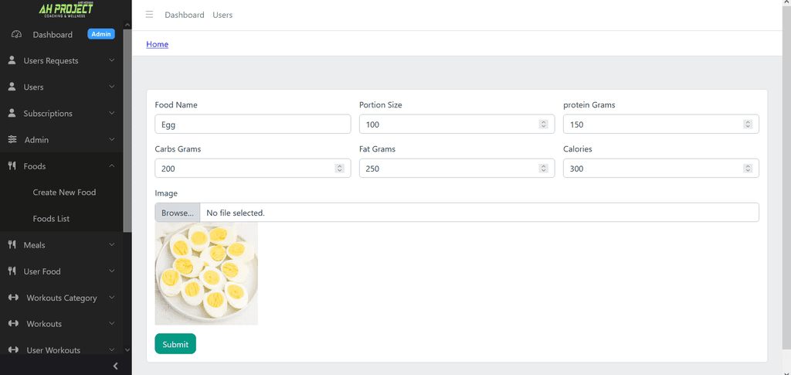Click Users link in top header
Viewport: 791px width, 375px height.
coord(222,15)
